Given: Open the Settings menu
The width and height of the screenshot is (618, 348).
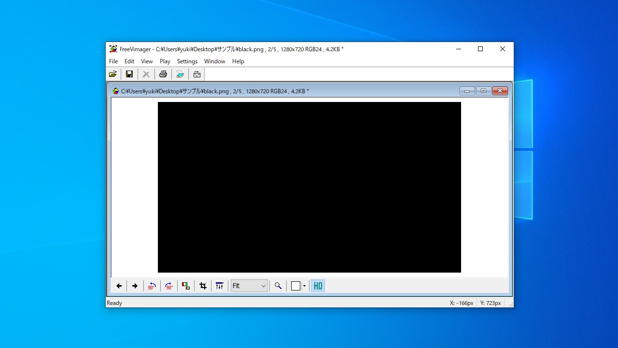Looking at the screenshot, I should coord(187,61).
